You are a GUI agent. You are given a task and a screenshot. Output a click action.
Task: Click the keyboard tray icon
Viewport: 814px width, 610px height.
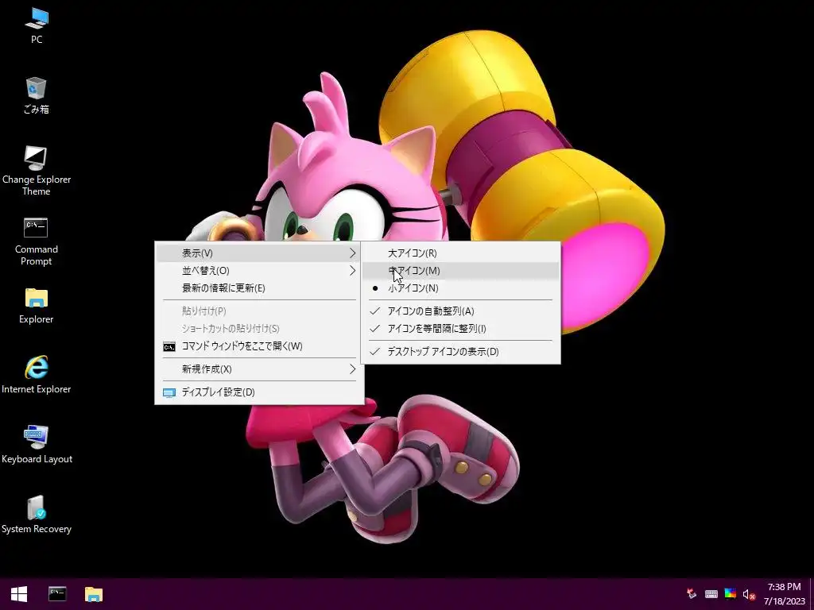point(711,594)
